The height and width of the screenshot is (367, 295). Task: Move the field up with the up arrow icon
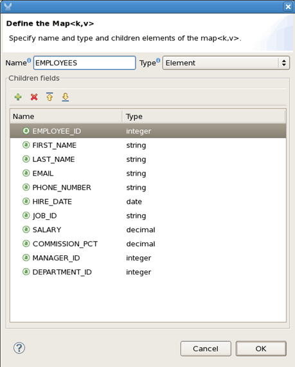click(49, 96)
